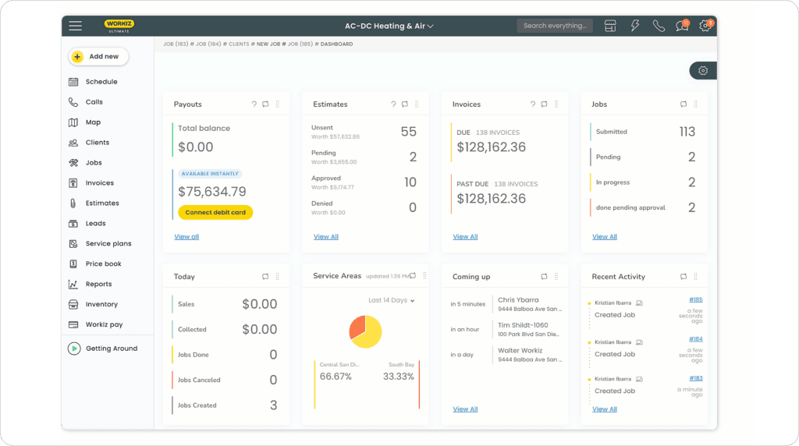Go to Schedule in the sidebar

click(101, 82)
